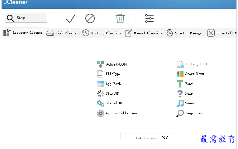Select the StartUP label

coord(112,93)
